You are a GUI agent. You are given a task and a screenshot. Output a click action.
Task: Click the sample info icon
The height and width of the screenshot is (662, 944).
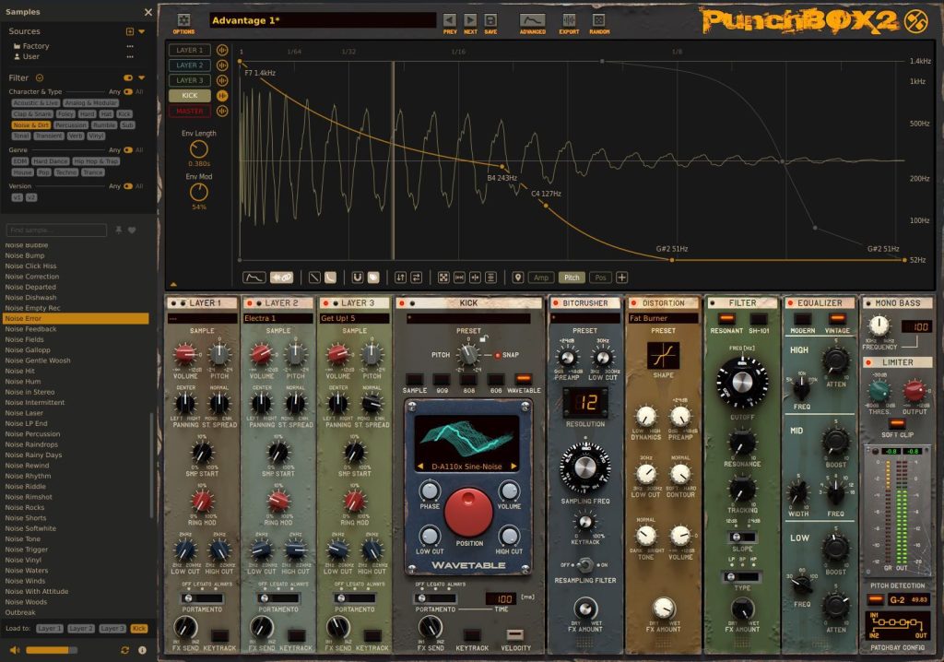coord(142,650)
